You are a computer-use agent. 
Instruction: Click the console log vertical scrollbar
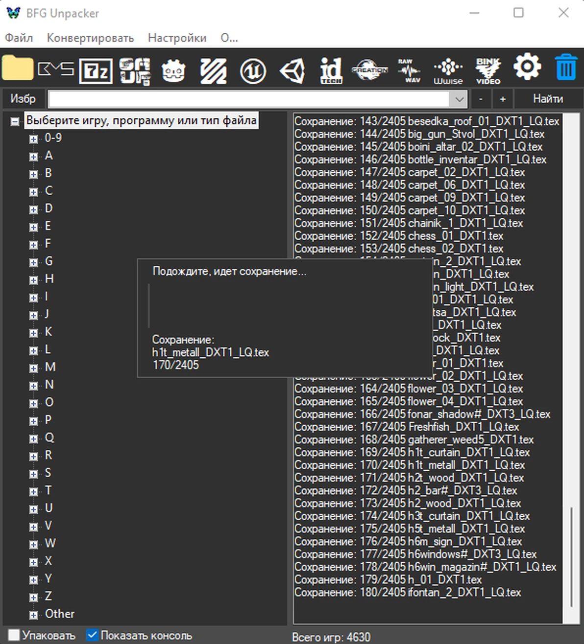pyautogui.click(x=571, y=557)
